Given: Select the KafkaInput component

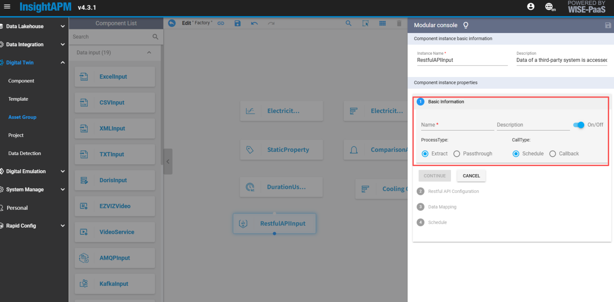Looking at the screenshot, I should pos(115,284).
